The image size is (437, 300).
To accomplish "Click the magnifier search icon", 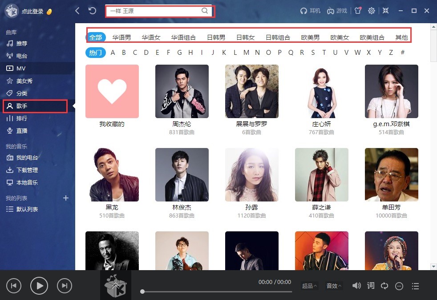I will coord(205,11).
